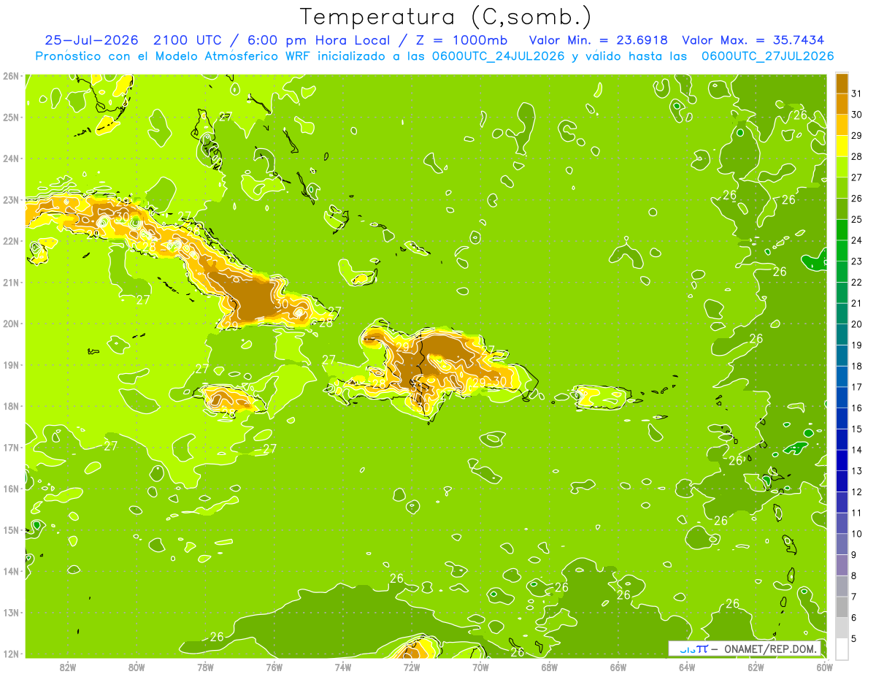Image resolution: width=876 pixels, height=677 pixels.
Task: Click the '20N' latitude axis label
Action: pyautogui.click(x=10, y=324)
